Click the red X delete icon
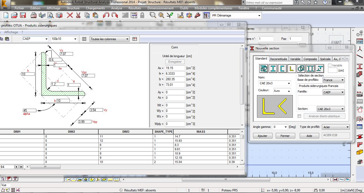This screenshot has width=364, height=193. 70,15
